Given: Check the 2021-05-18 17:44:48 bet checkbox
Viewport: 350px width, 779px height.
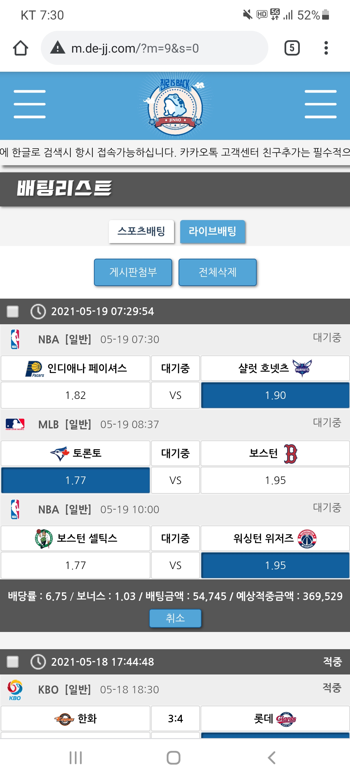Looking at the screenshot, I should [13, 662].
